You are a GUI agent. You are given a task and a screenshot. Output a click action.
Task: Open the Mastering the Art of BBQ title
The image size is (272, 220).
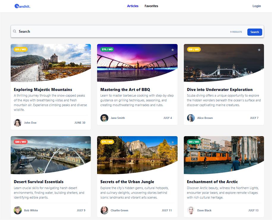125,89
